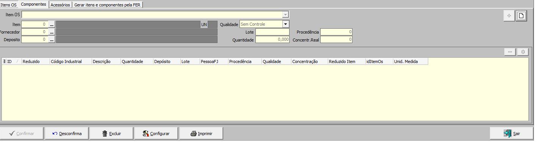Click the Procedência input field
The image size is (537, 143).
[x=336, y=32]
